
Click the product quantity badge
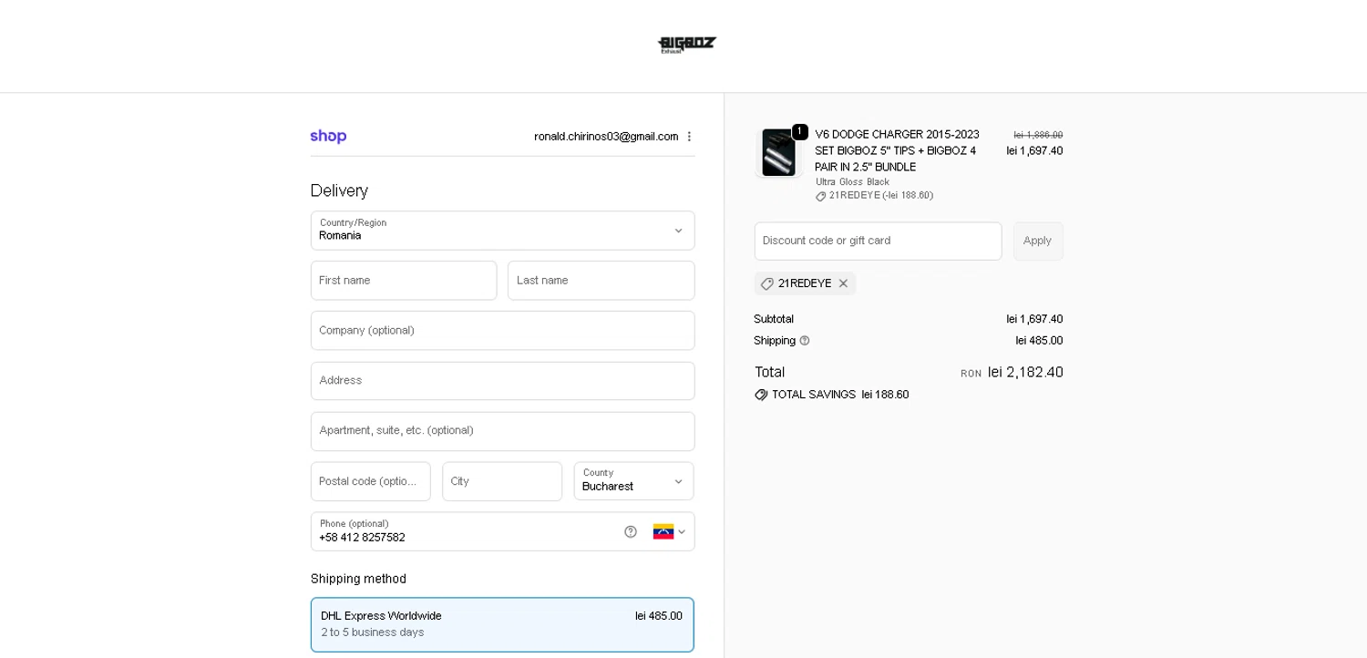(800, 132)
